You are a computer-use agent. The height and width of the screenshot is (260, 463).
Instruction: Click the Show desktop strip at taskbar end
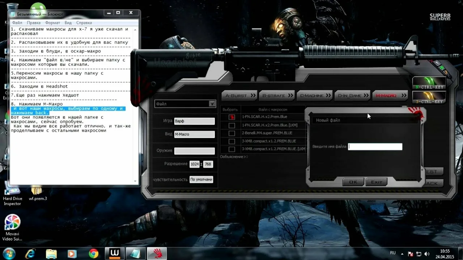(x=460, y=253)
